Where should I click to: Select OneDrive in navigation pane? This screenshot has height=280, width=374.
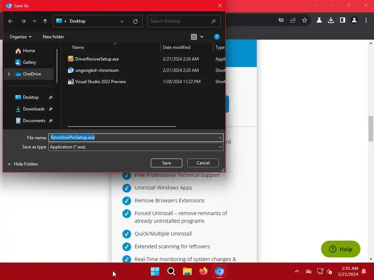coord(28,74)
